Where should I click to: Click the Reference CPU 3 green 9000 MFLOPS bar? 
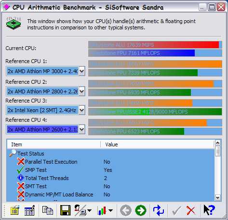pos(155,112)
